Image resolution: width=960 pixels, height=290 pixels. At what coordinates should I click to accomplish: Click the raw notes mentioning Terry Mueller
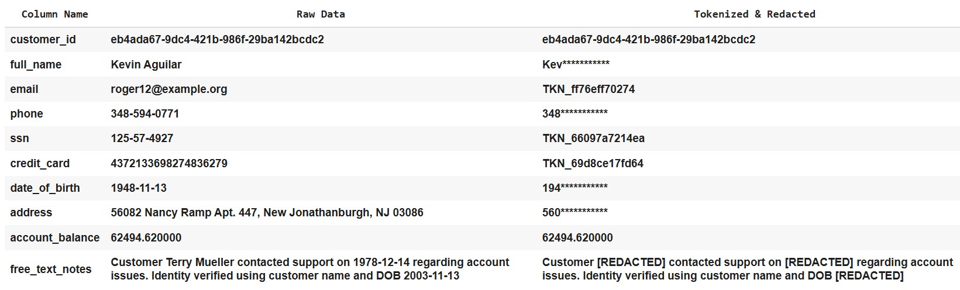309,269
